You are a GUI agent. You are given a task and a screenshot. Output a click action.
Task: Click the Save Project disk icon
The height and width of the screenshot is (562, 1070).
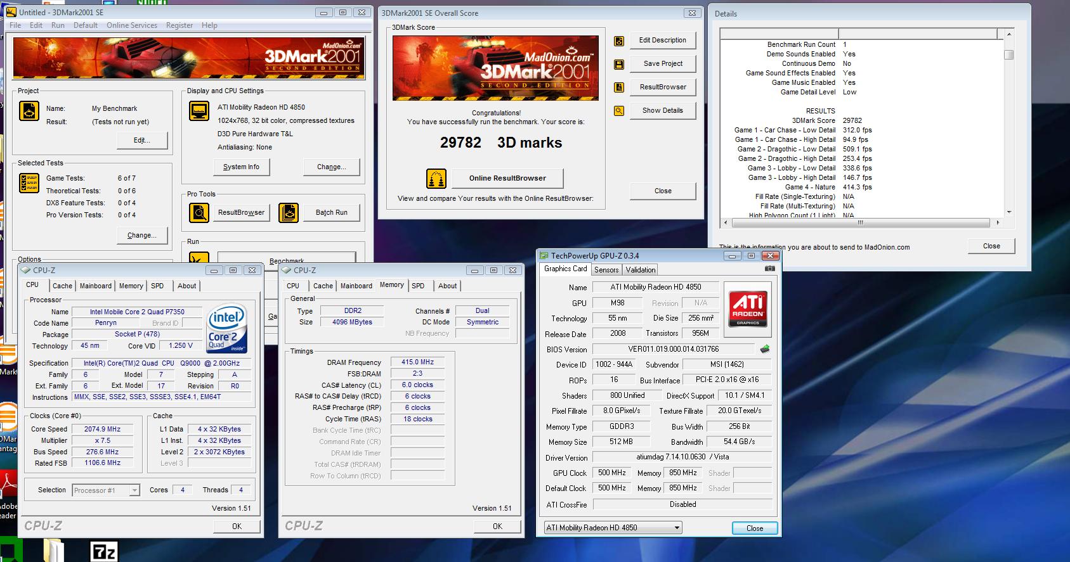point(619,65)
